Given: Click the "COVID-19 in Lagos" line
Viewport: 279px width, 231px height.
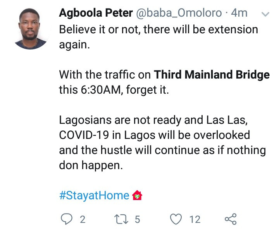Looking at the screenshot, I should (154, 135).
